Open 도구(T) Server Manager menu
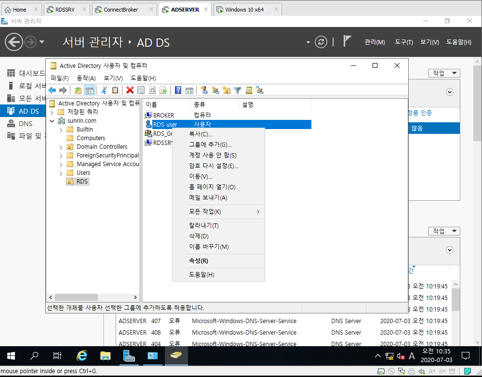This screenshot has width=482, height=377. pyautogui.click(x=403, y=42)
